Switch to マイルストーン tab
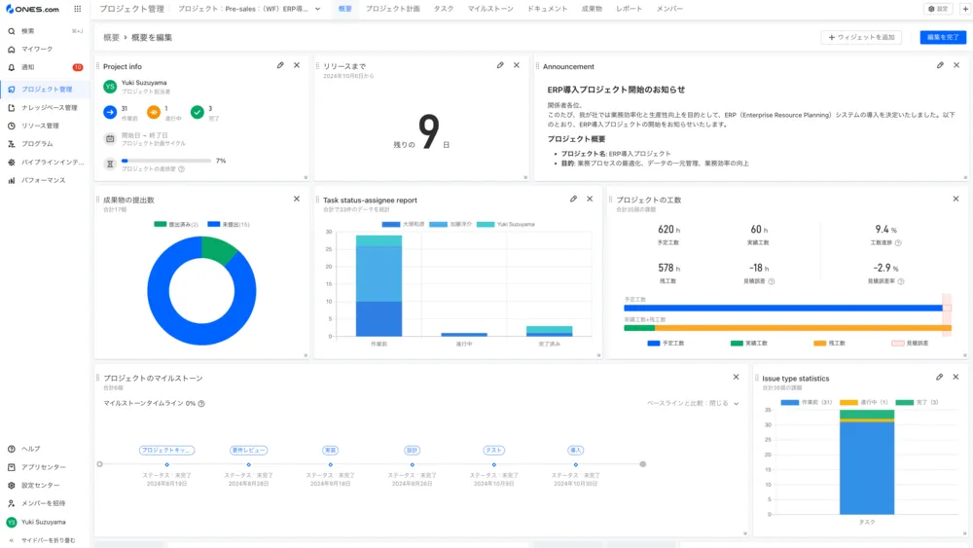 [490, 9]
